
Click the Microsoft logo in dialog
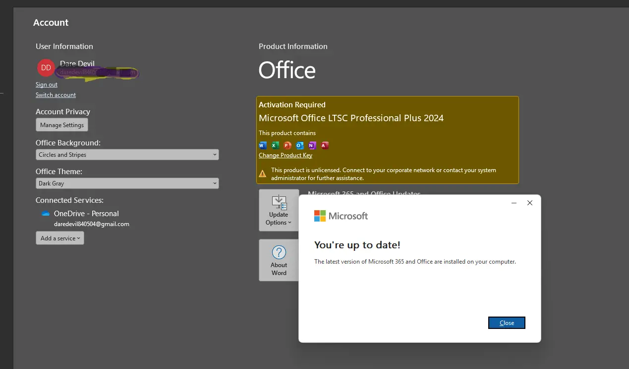[x=341, y=216]
